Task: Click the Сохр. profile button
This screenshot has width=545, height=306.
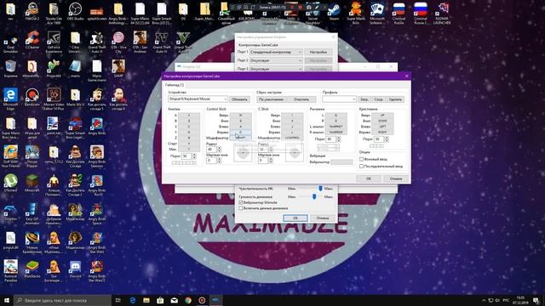Action: pos(378,99)
